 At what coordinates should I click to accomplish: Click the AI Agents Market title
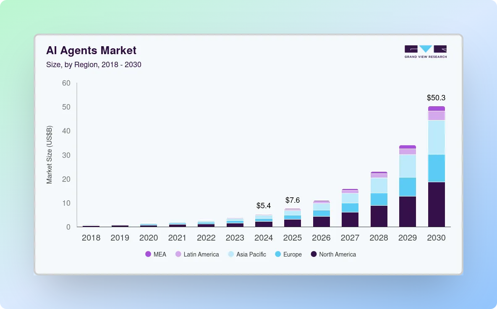91,50
